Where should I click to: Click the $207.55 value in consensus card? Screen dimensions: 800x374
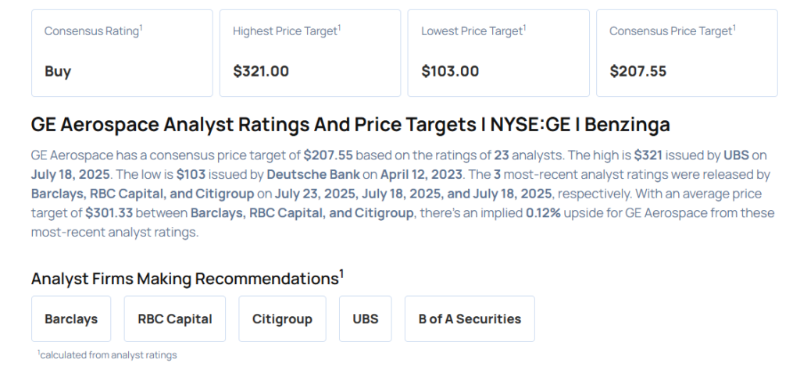tap(637, 71)
